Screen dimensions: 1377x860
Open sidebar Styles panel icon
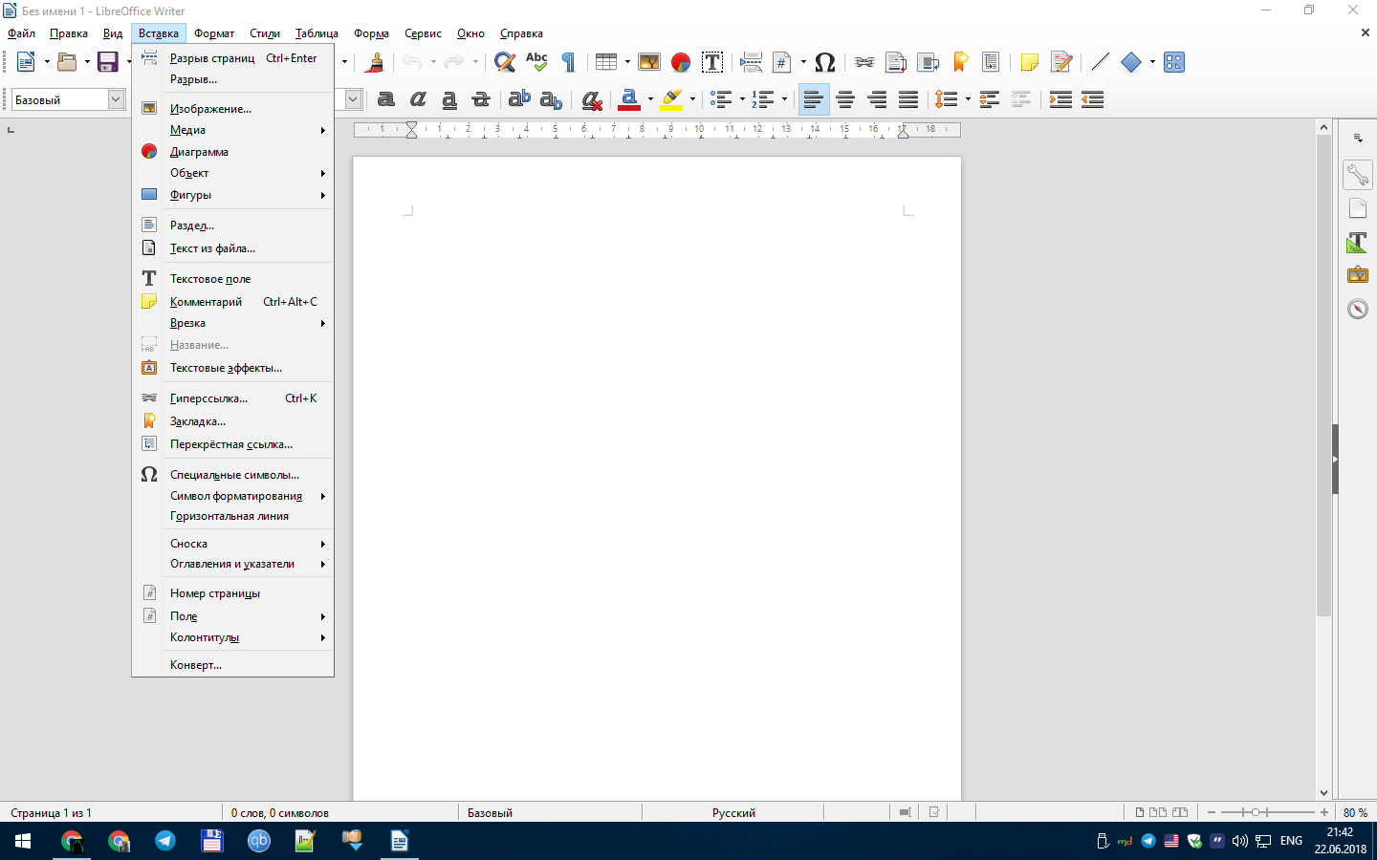(1357, 242)
